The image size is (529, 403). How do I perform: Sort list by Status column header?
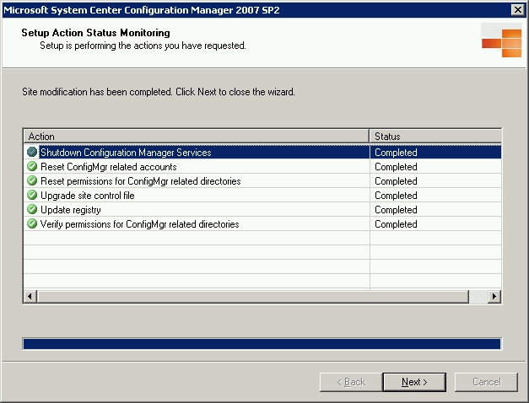(x=435, y=137)
